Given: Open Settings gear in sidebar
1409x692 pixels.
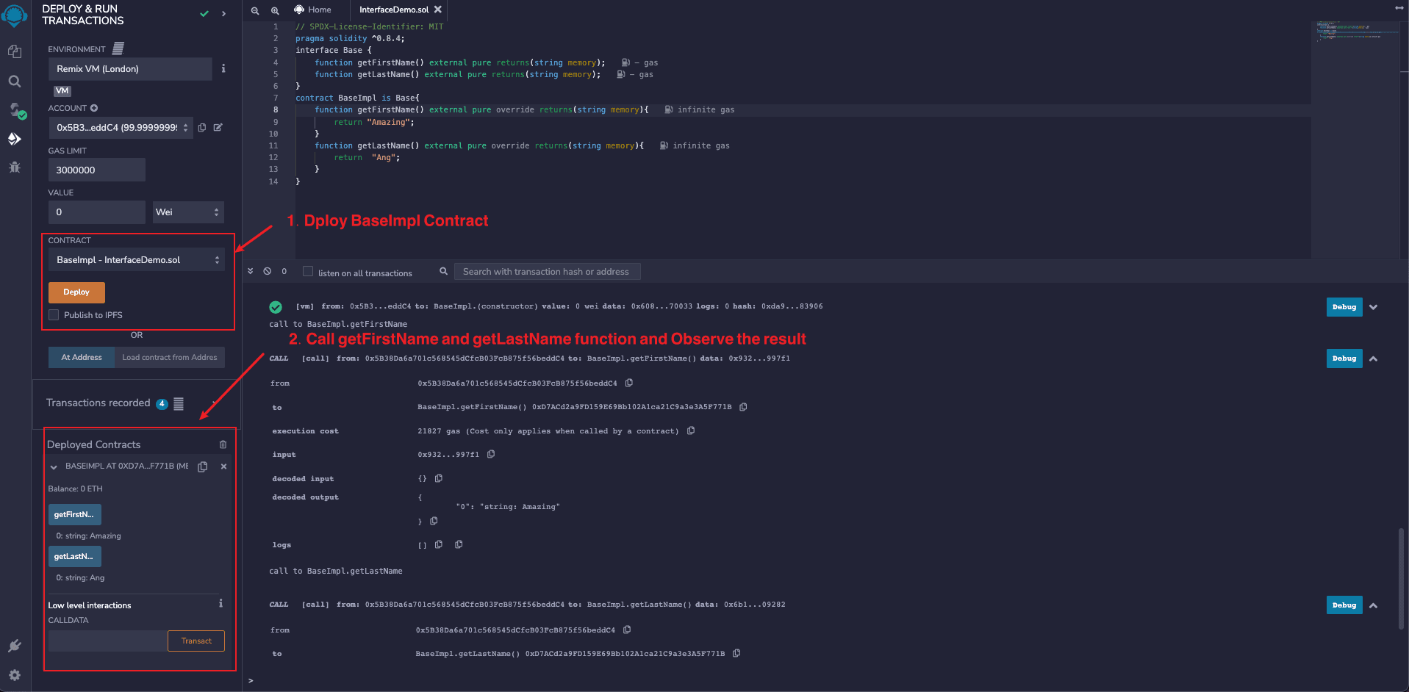Looking at the screenshot, I should pyautogui.click(x=14, y=675).
